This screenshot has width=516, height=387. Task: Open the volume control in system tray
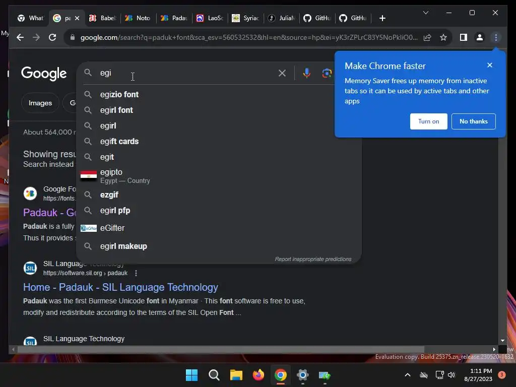coord(451,375)
